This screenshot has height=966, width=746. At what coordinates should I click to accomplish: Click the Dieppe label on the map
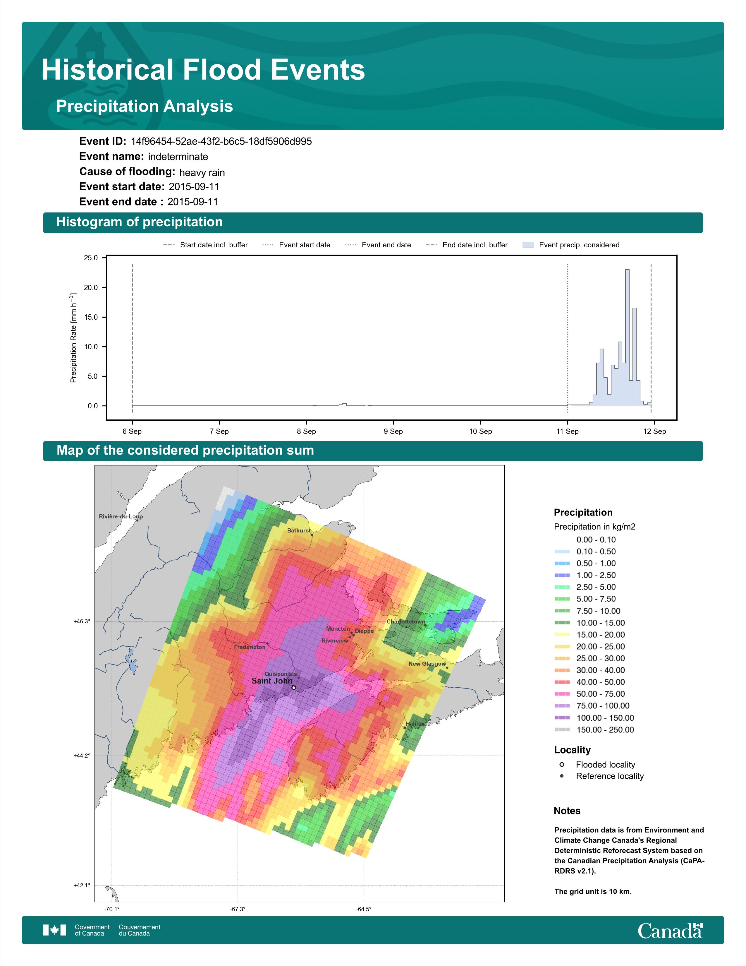pyautogui.click(x=364, y=631)
